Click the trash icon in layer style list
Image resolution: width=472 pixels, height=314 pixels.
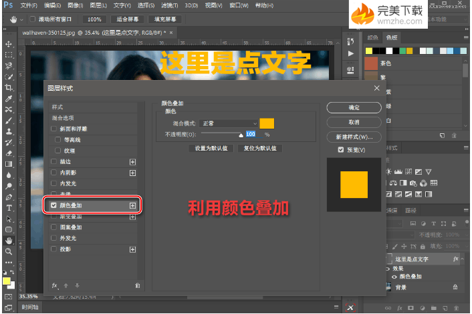click(137, 285)
